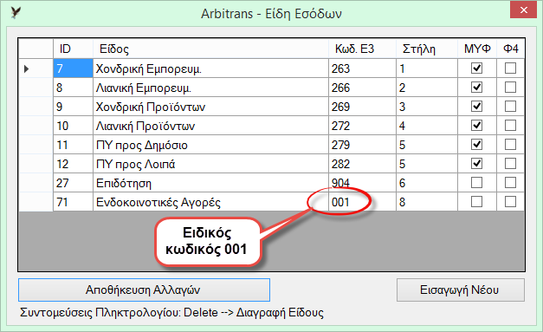Select the row header of ID 7
The width and height of the screenshot is (543, 332).
pos(36,68)
